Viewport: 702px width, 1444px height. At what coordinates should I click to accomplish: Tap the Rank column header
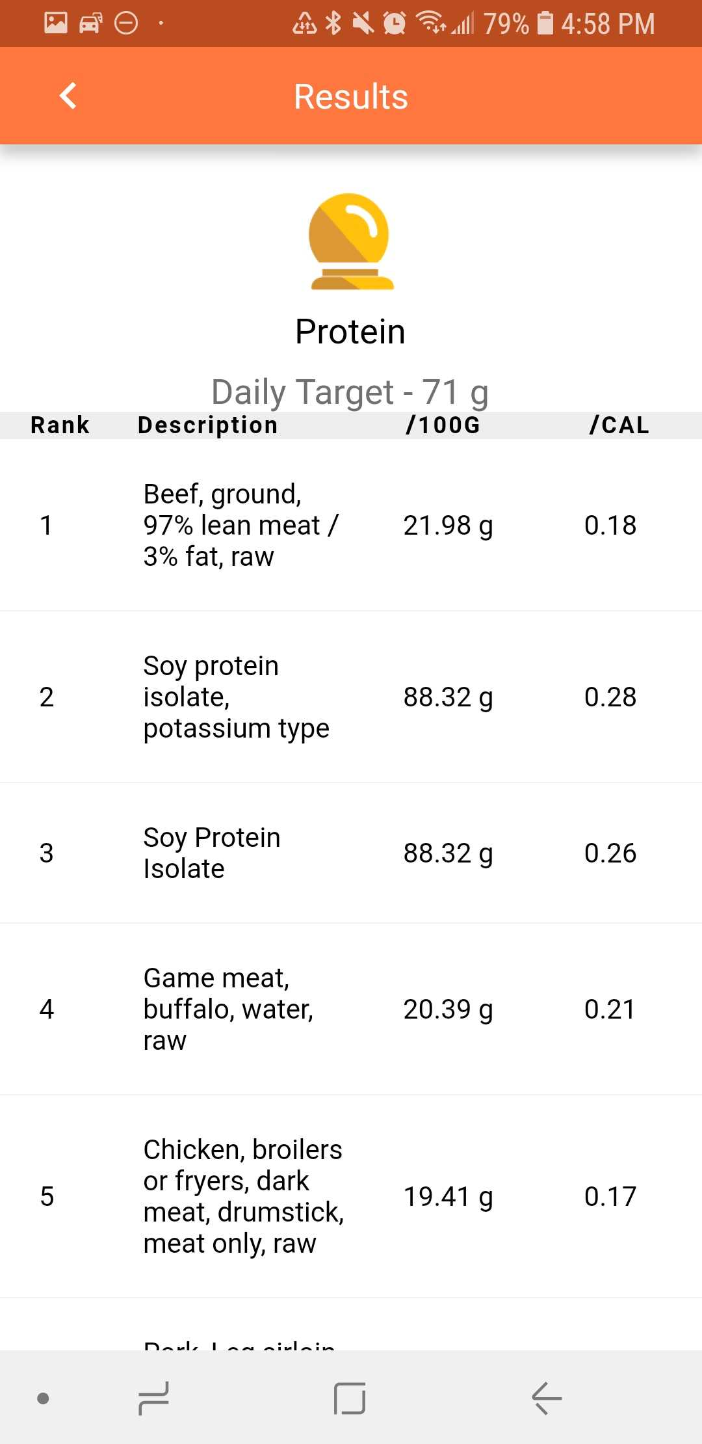[x=60, y=425]
